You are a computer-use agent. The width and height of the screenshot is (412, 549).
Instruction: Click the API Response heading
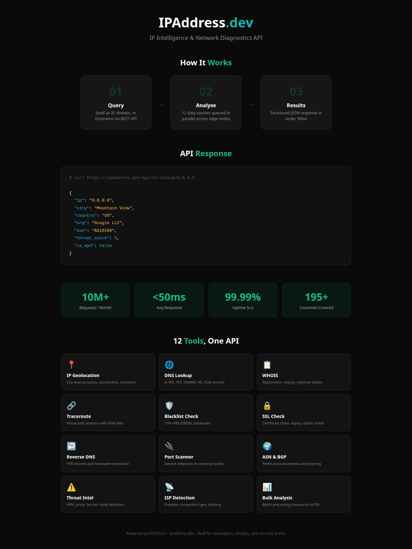click(206, 154)
